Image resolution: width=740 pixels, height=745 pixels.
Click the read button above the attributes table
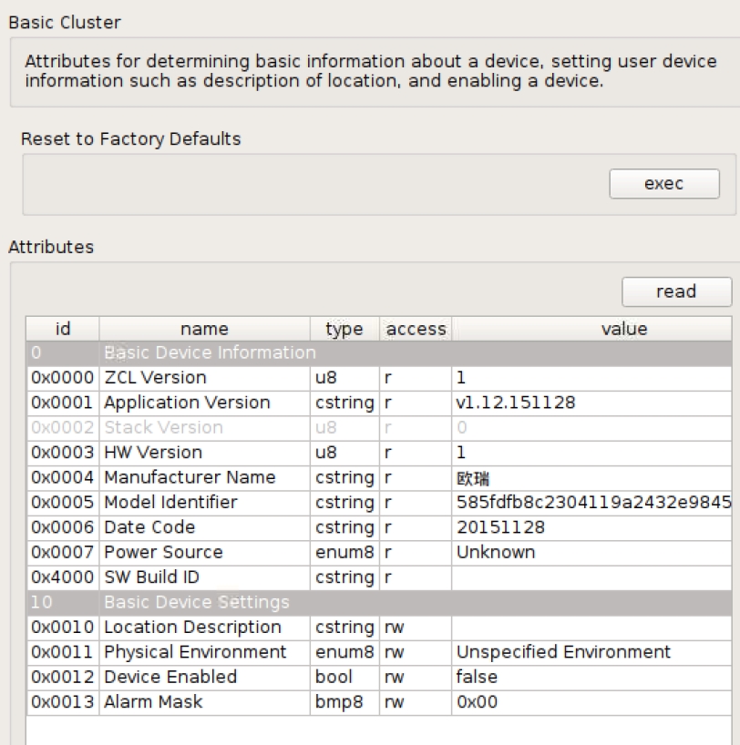point(676,291)
